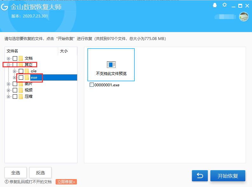Click the 开始恢复 button
Image resolution: width=252 pixels, height=187 pixels.
click(228, 176)
